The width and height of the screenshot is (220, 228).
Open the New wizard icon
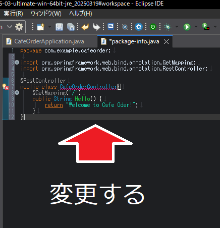click(x=40, y=27)
